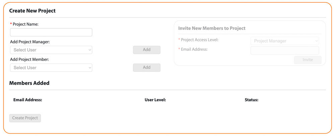Click the Members Added heading
The image size is (335, 136).
29,83
